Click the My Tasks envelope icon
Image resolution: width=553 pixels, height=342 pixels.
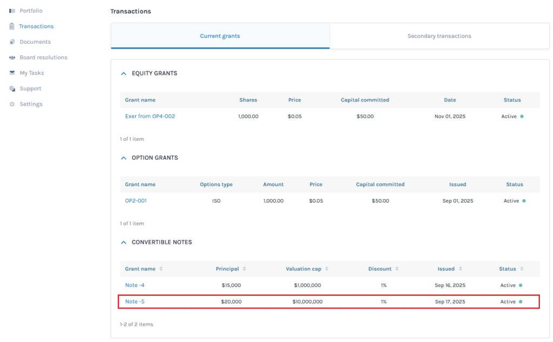coord(12,73)
